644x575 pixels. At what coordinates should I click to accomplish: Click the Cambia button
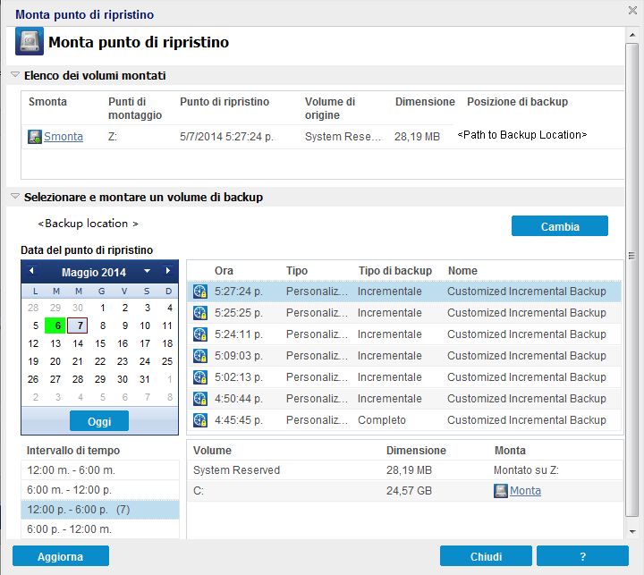click(x=559, y=226)
